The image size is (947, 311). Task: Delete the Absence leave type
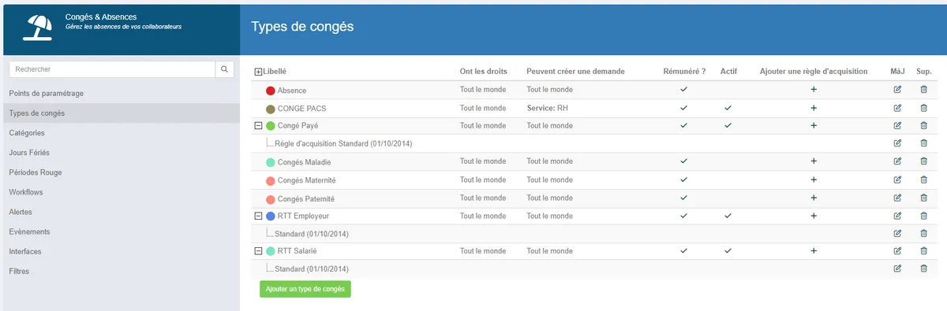924,90
